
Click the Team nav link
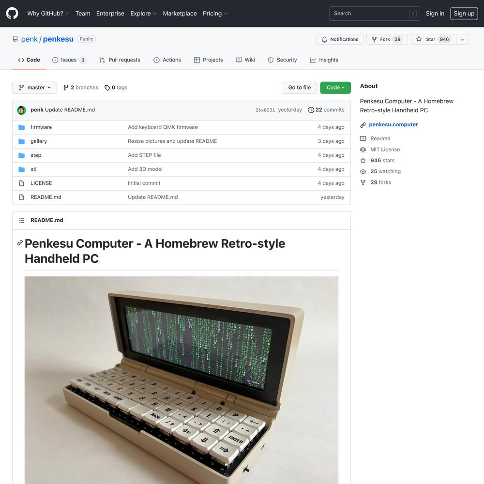click(83, 14)
